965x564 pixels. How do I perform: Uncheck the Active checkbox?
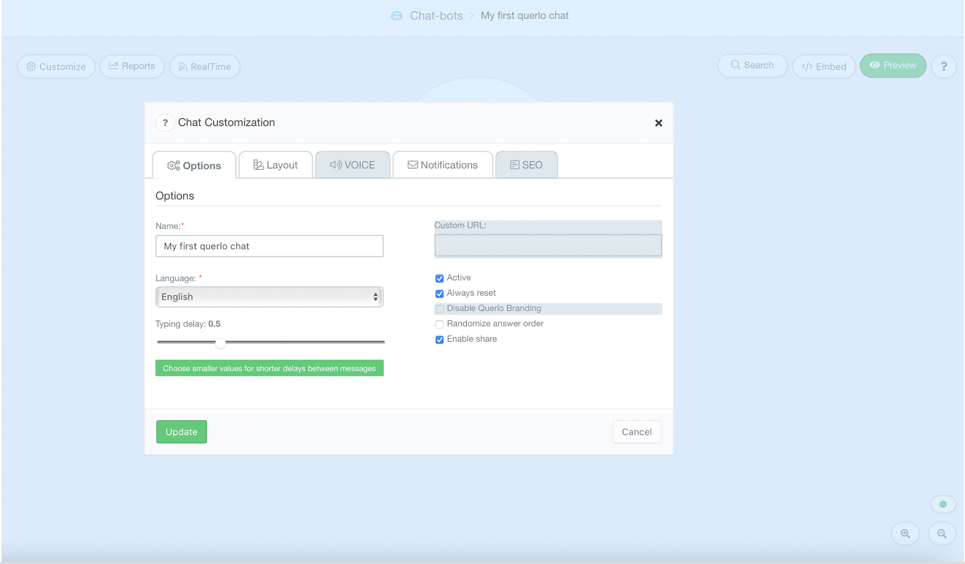[440, 278]
